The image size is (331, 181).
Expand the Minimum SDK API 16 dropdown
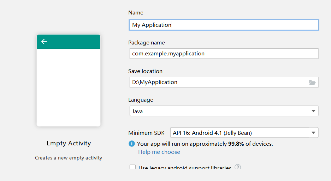tap(244, 133)
